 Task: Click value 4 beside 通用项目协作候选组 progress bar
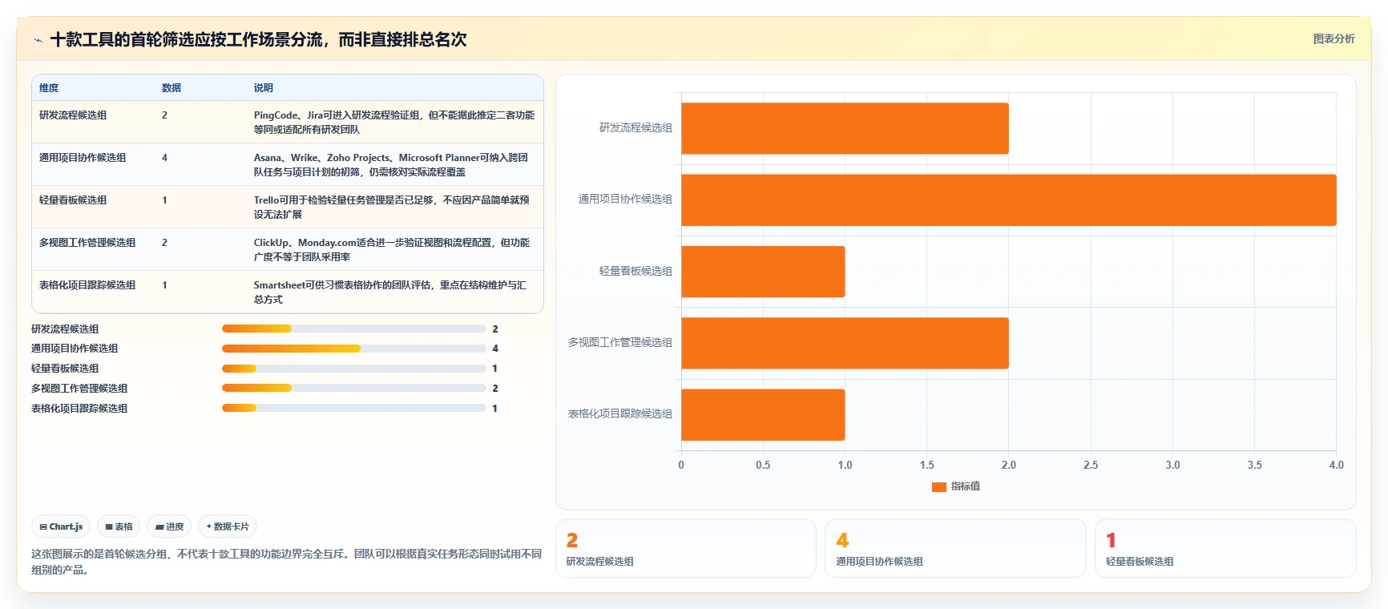(495, 349)
